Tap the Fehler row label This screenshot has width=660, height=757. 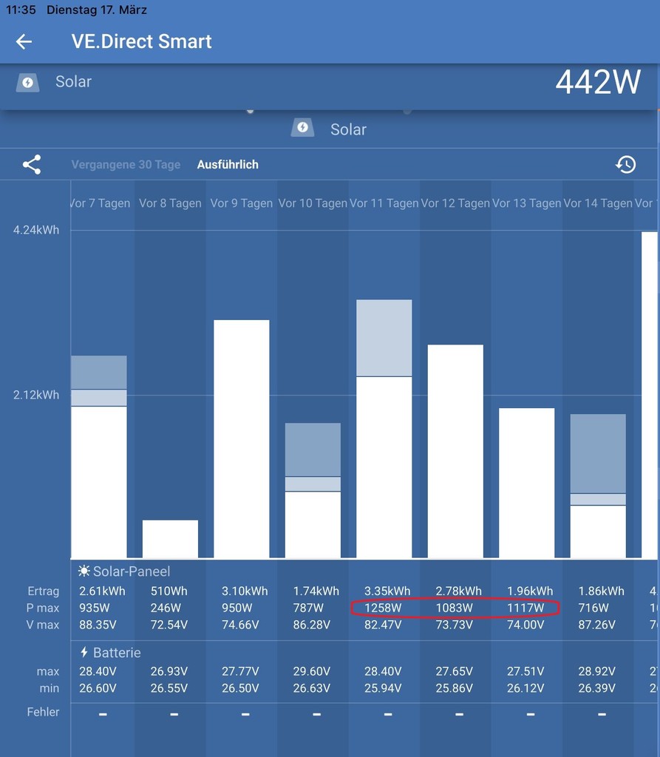tap(43, 712)
